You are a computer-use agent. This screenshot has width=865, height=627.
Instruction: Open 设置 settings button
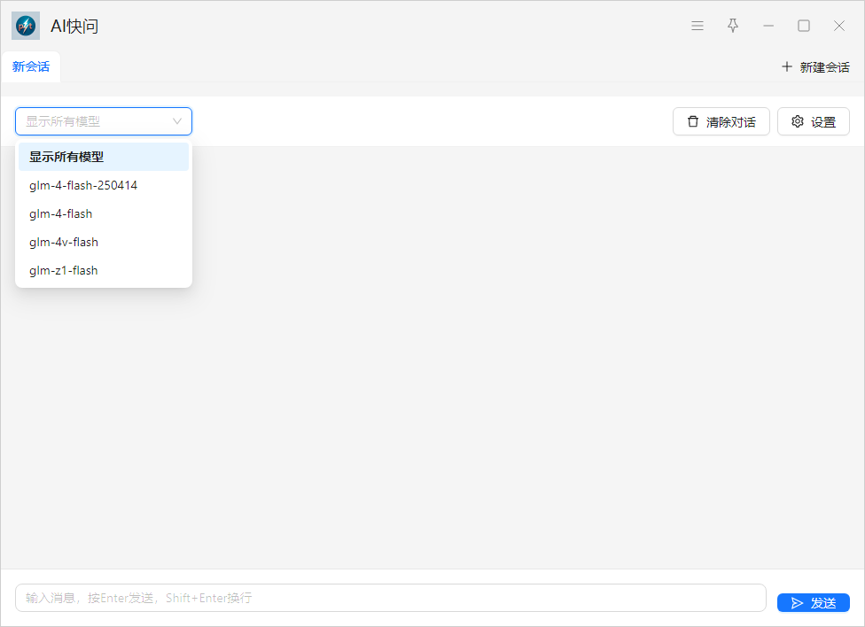point(813,121)
